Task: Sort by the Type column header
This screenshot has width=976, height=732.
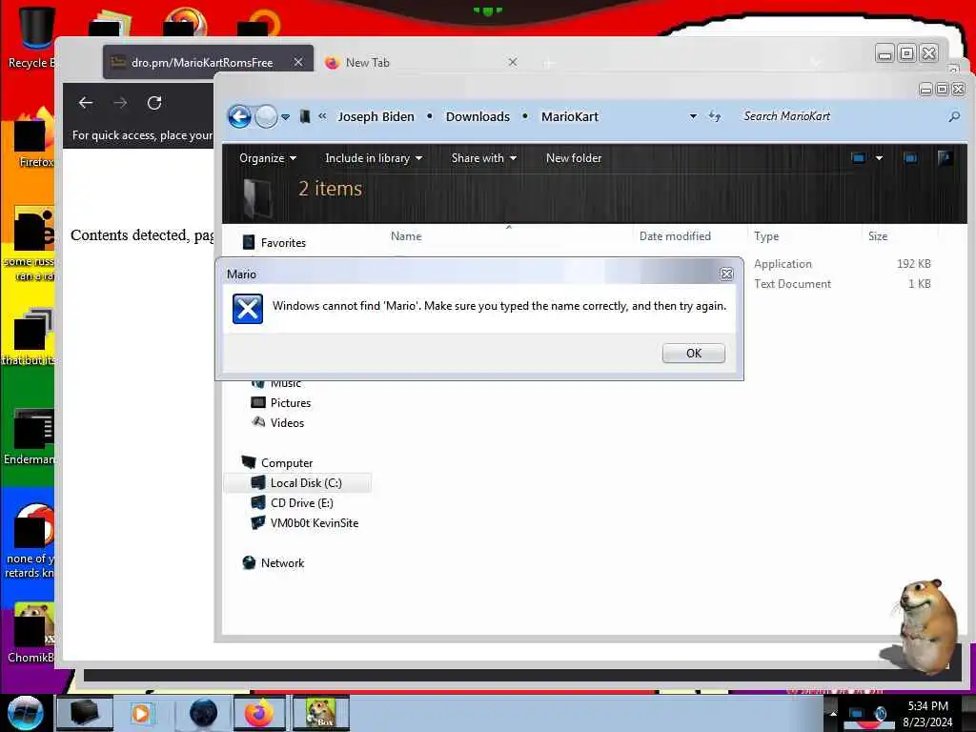Action: (x=766, y=236)
